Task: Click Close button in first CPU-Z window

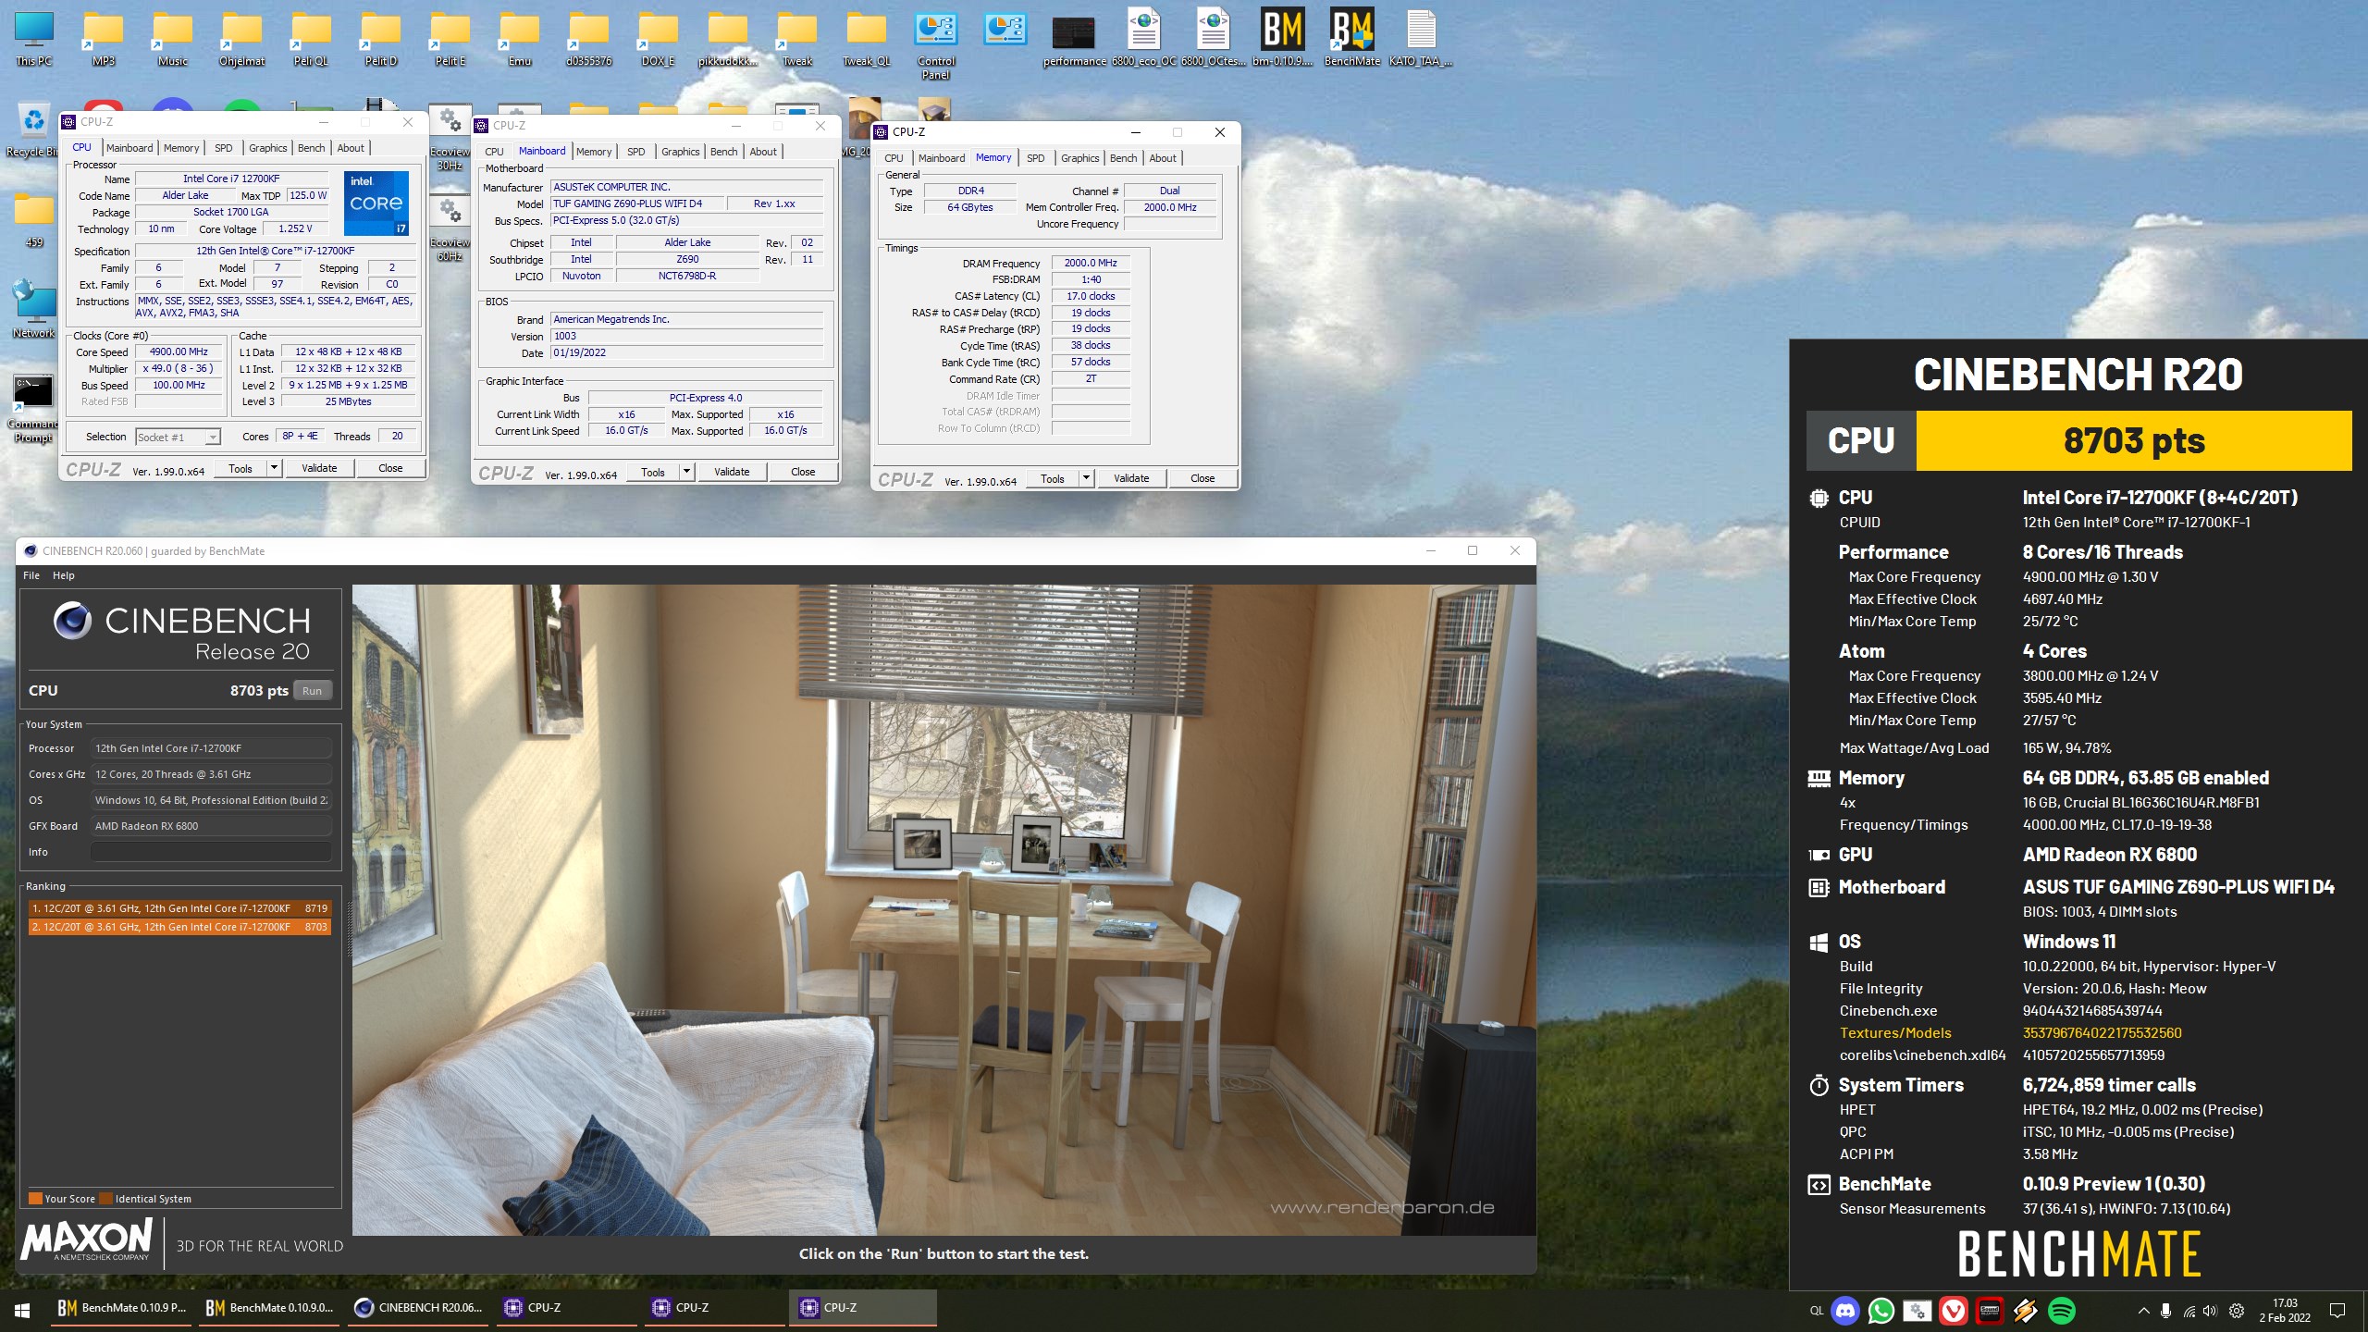Action: click(390, 468)
